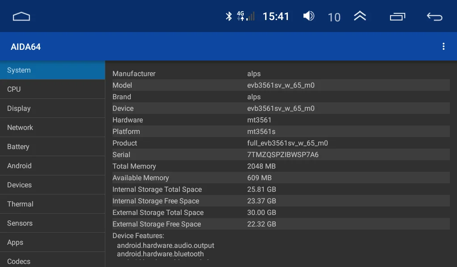This screenshot has height=267, width=457.
Task: Select the System category
Action: [x=52, y=70]
